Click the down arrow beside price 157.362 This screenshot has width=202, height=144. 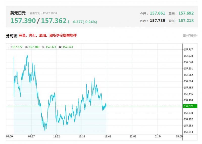68,22
